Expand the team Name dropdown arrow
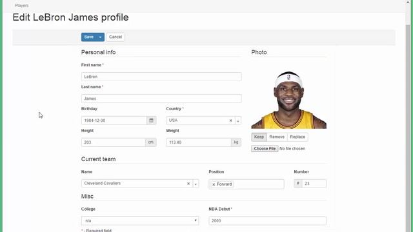This screenshot has height=232, width=413. [196, 184]
